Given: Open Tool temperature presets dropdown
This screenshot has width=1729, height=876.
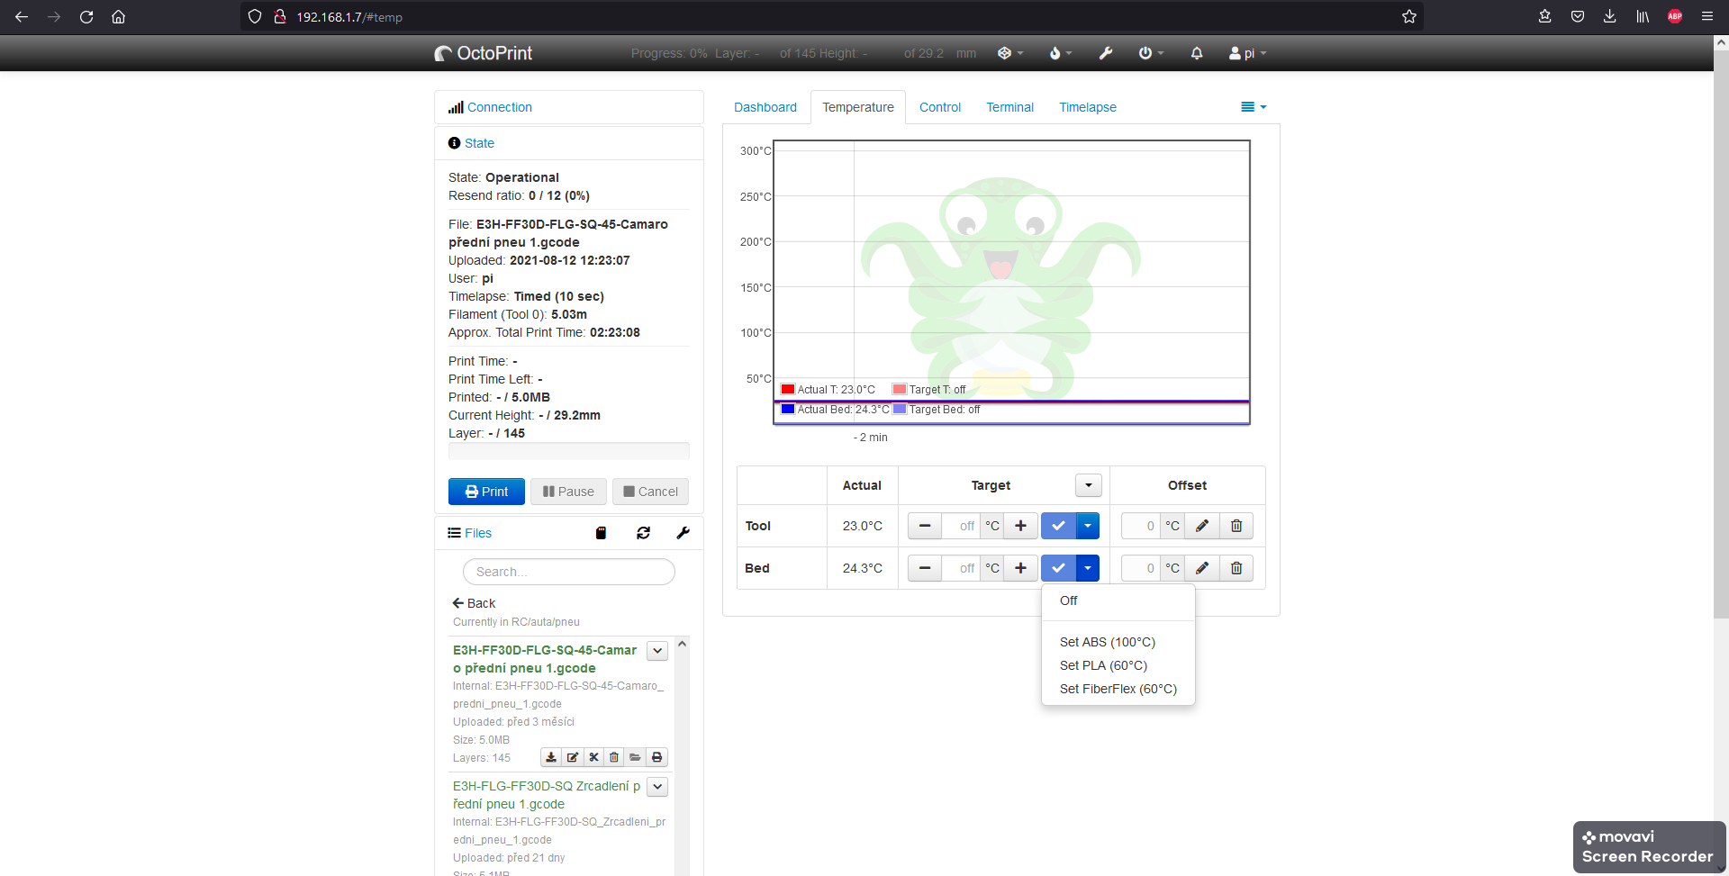Looking at the screenshot, I should (1088, 526).
